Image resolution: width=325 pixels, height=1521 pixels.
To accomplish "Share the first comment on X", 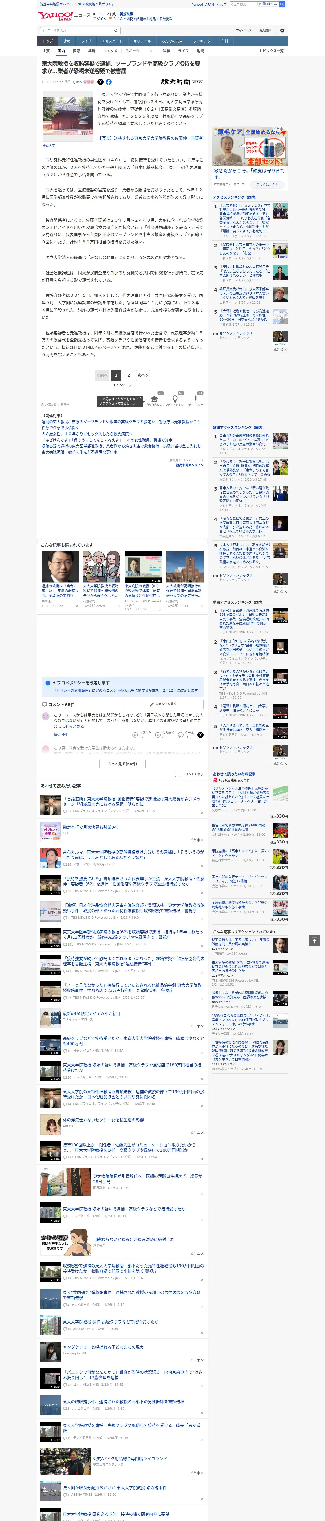I will (200, 735).
